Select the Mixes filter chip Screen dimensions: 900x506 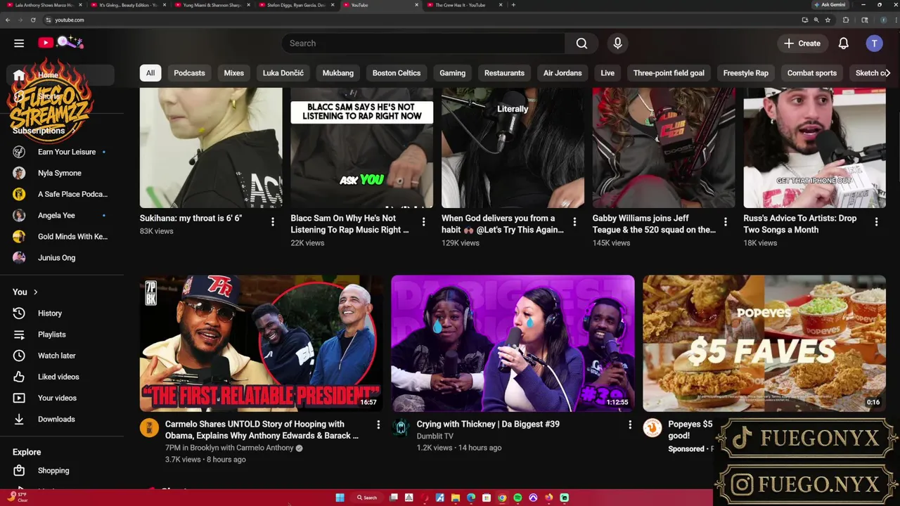tap(233, 73)
